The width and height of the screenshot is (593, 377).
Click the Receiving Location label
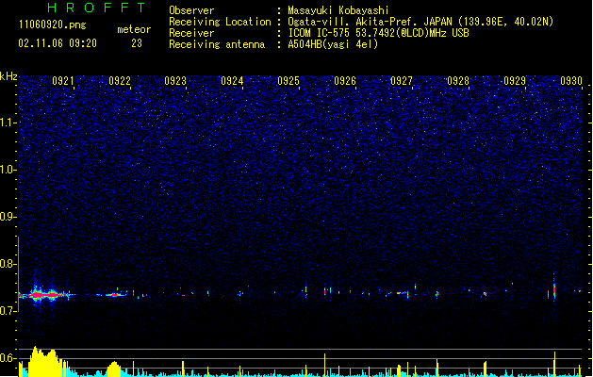point(220,22)
